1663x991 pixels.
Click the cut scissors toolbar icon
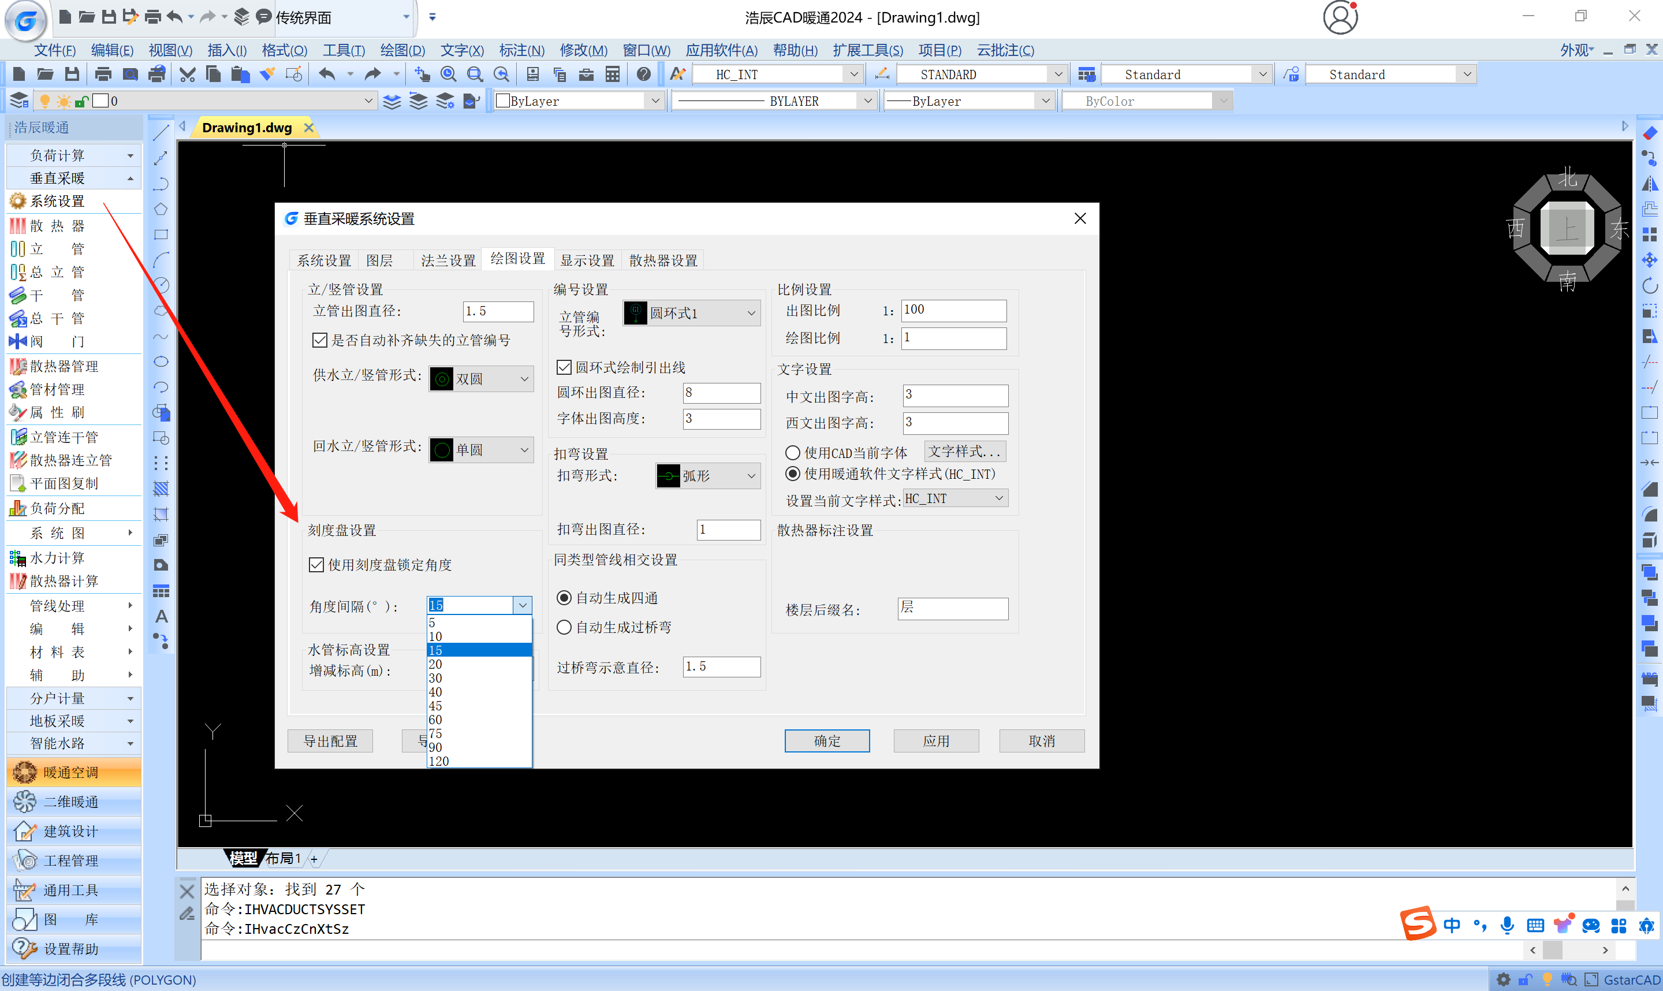click(188, 74)
